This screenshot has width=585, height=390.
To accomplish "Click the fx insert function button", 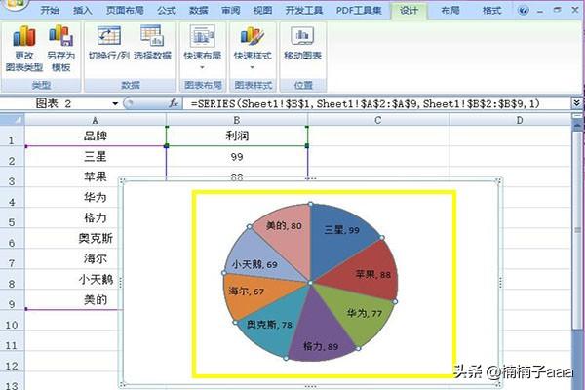I will [174, 103].
